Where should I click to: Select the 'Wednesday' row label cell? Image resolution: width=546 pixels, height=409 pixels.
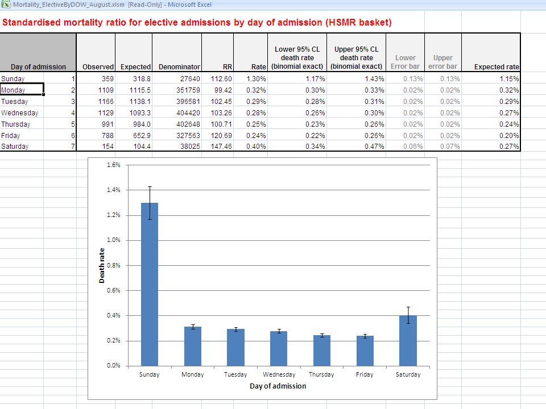pos(22,113)
